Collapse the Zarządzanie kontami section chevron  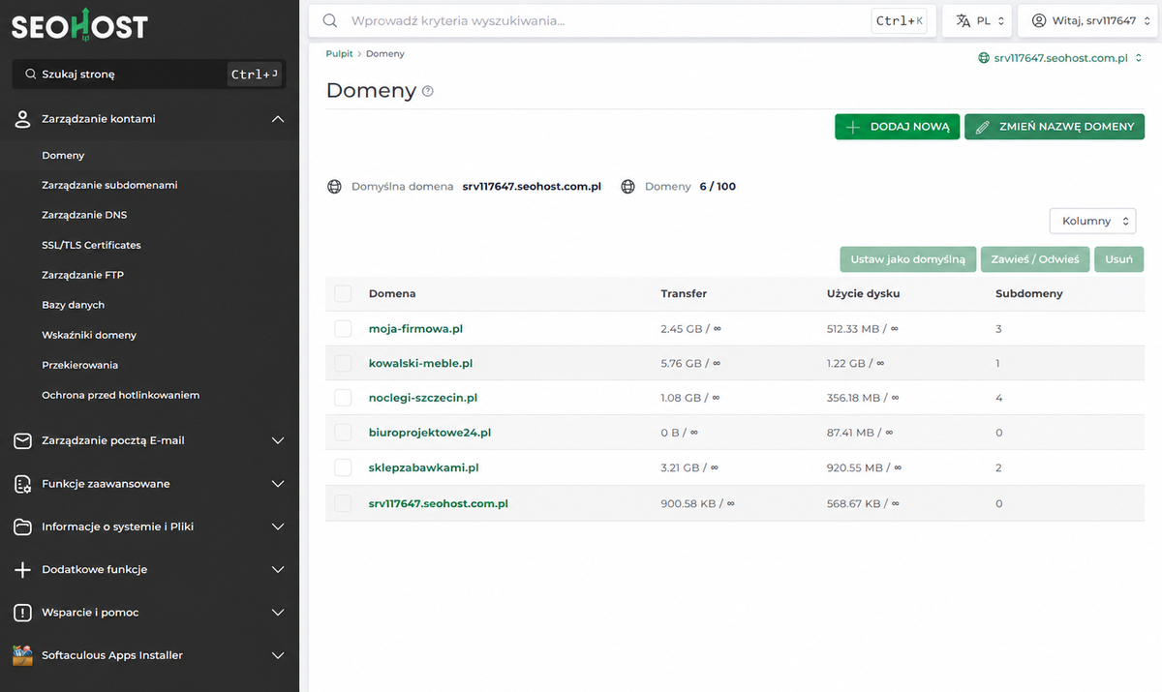(x=278, y=119)
